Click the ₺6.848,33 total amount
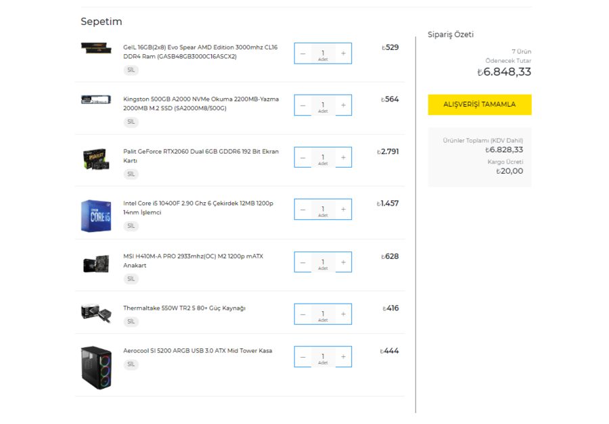Image resolution: width=609 pixels, height=424 pixels. (x=503, y=72)
